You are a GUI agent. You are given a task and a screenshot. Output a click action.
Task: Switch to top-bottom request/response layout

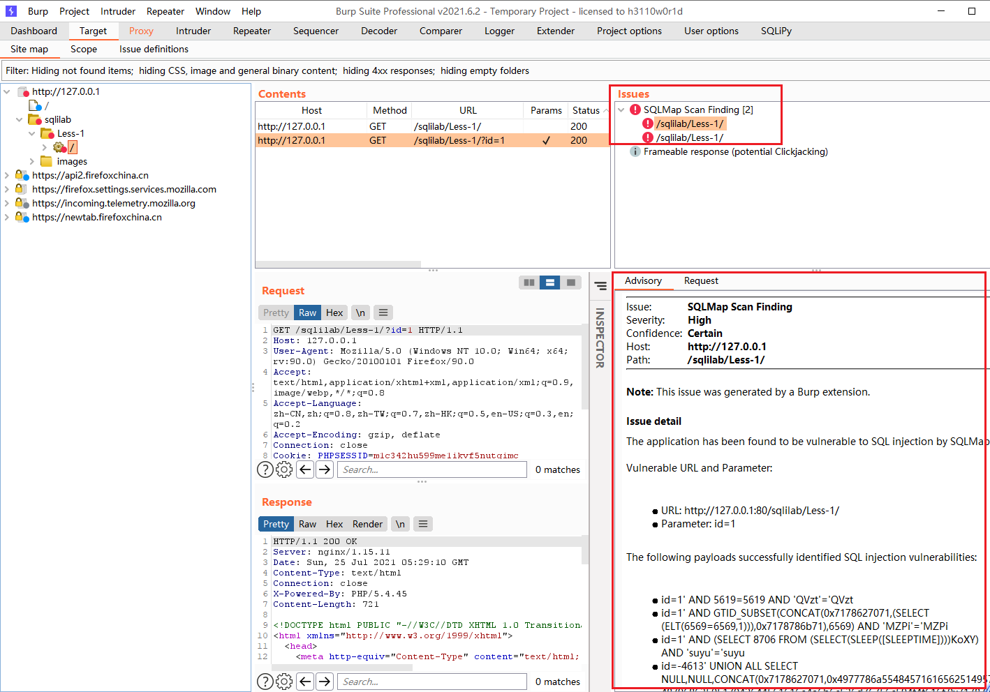point(550,283)
